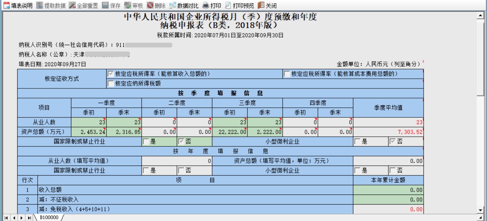Click the 本年累计金额 column header

click(388, 180)
